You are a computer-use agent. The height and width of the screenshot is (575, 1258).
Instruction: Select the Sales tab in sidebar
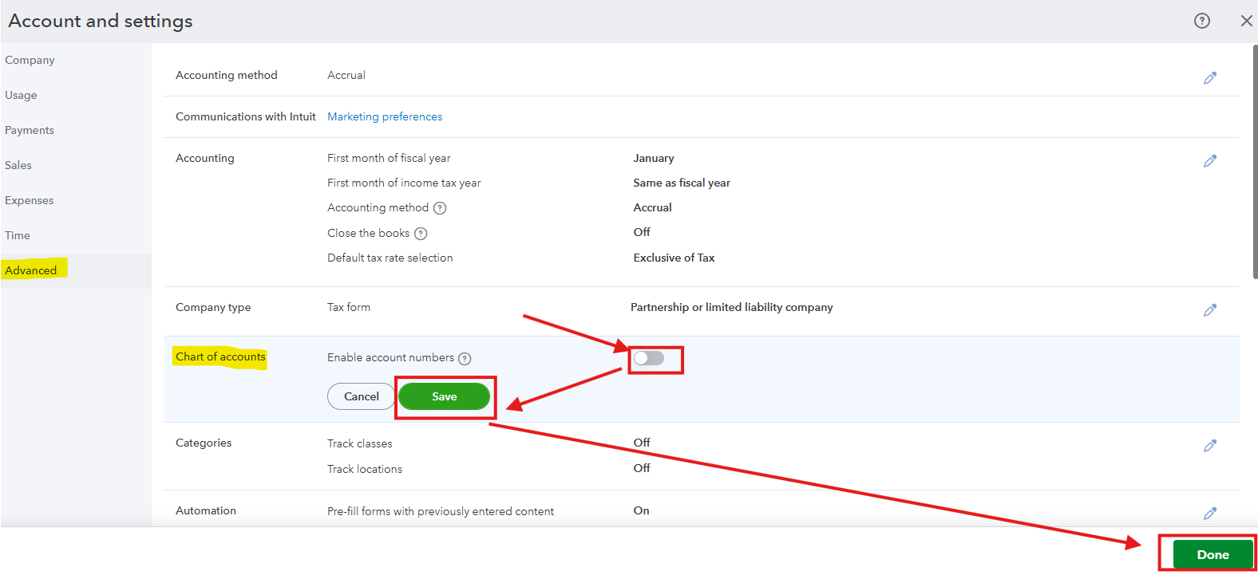tap(18, 165)
